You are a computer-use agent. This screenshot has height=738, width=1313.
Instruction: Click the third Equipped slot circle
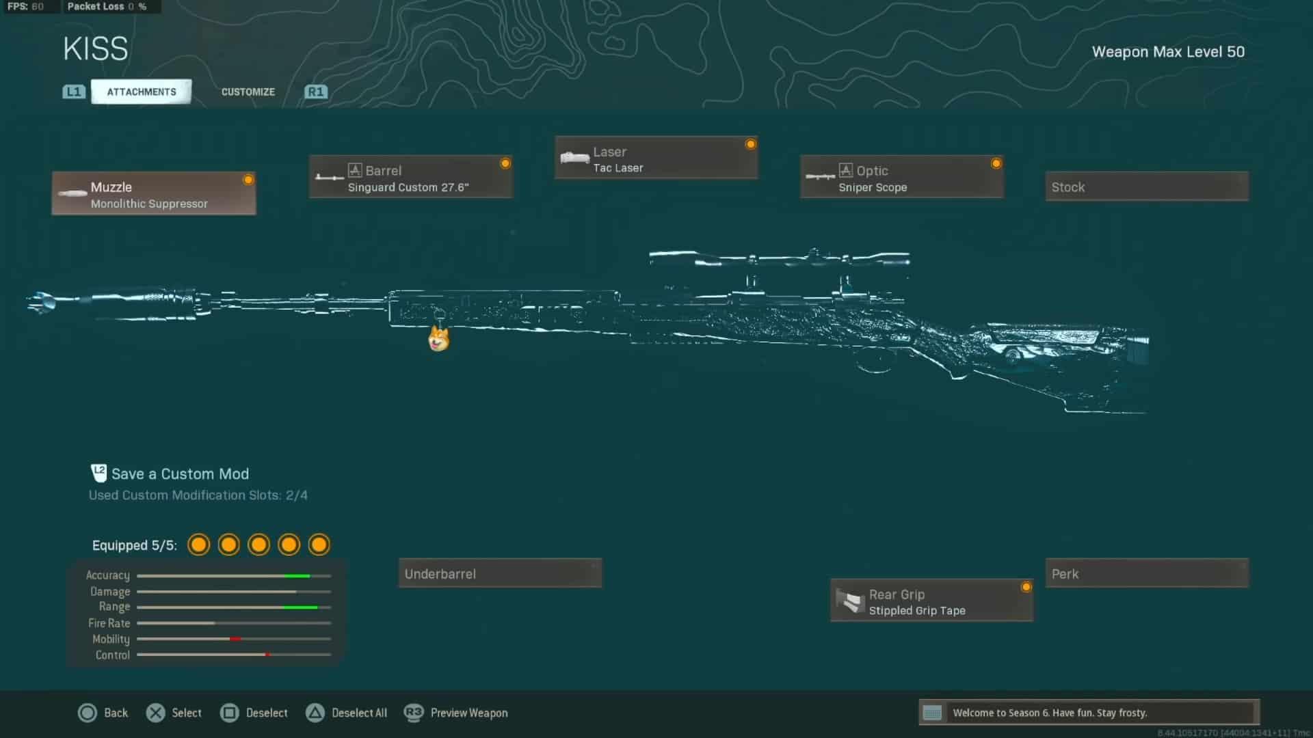tap(258, 545)
